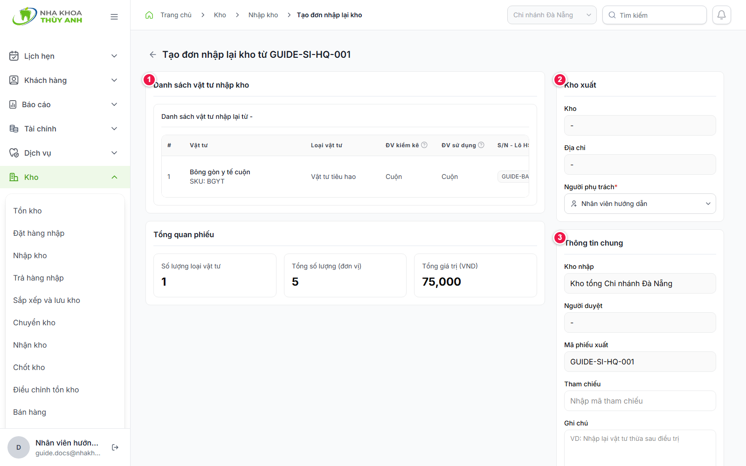Click Trang chủ breadcrumb link
The width and height of the screenshot is (746, 466).
click(176, 15)
